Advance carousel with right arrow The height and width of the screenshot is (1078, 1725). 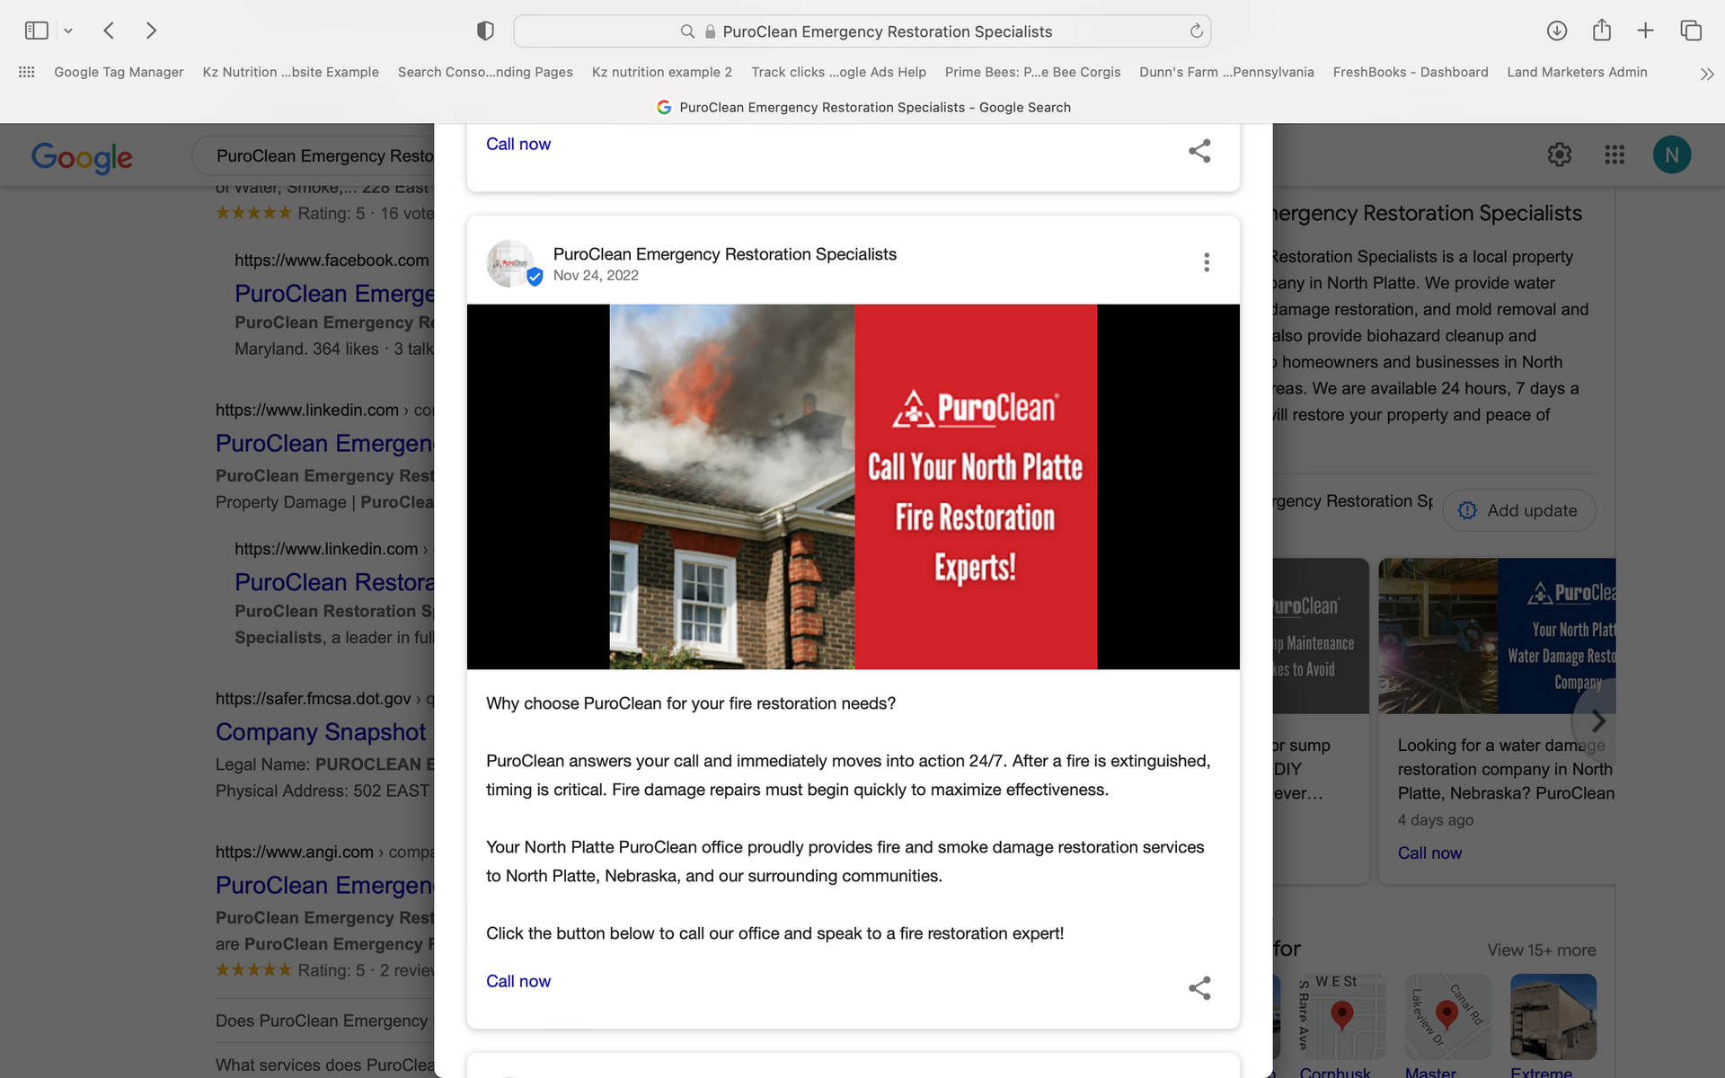click(1599, 720)
